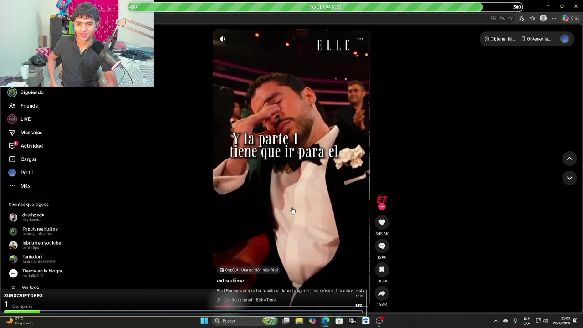Image resolution: width=583 pixels, height=328 pixels.
Task: Open weather widget showing 27°C Despejado
Action: 19,321
